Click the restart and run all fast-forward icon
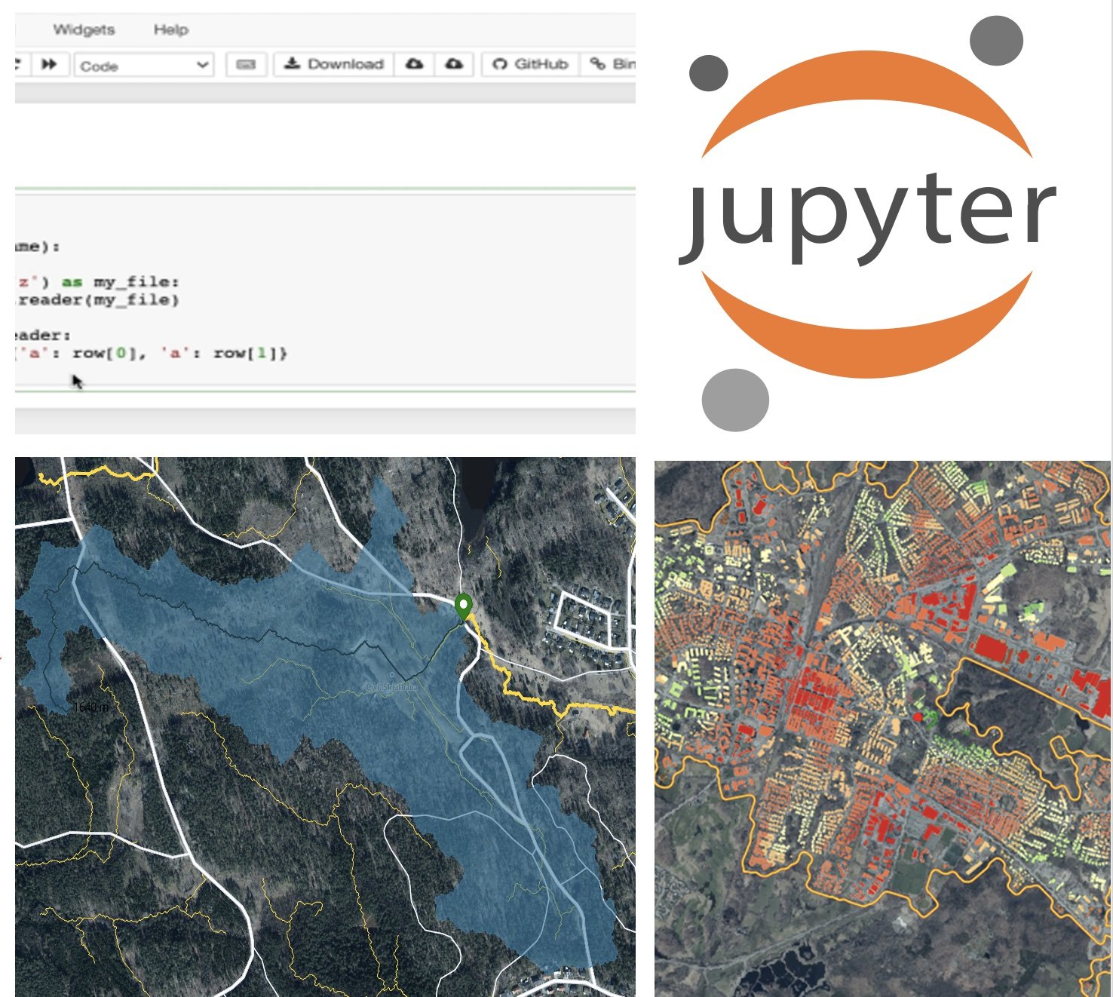 click(x=50, y=64)
